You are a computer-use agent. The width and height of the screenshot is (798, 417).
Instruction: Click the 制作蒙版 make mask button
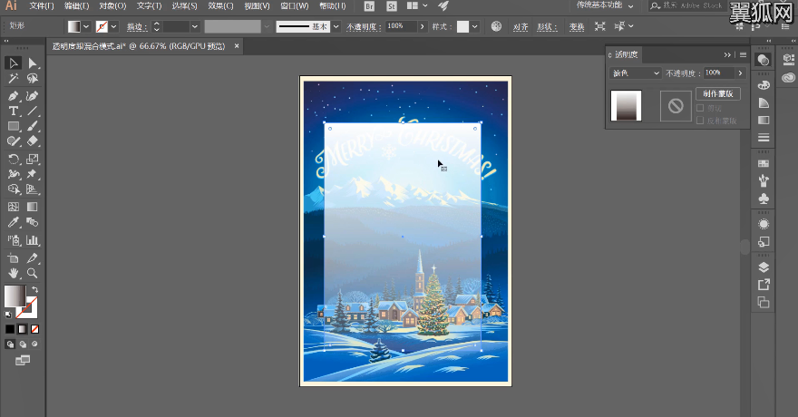tap(718, 93)
